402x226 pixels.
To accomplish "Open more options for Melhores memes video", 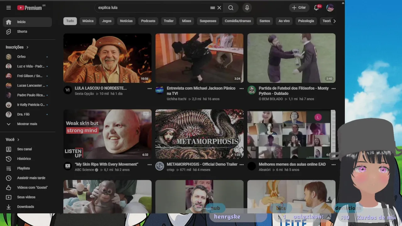I will 334,164.
